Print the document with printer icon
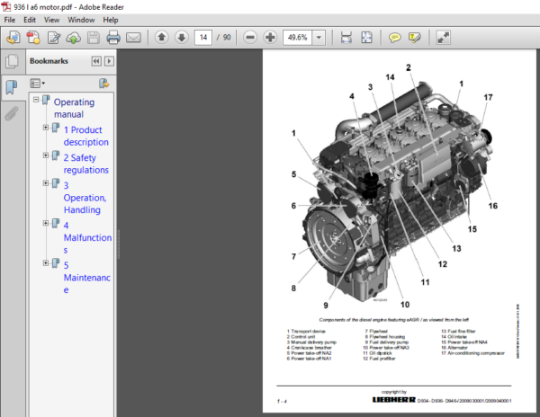 coord(113,38)
